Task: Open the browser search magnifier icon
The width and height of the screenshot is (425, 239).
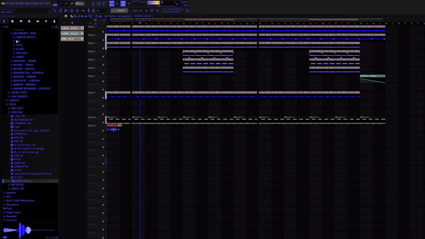Action: 56,27
